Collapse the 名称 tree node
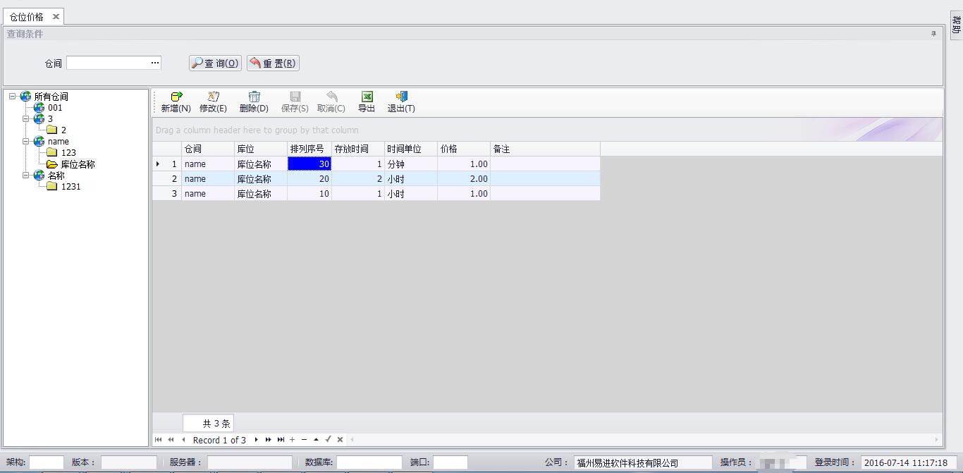The height and width of the screenshot is (473, 963). point(26,176)
